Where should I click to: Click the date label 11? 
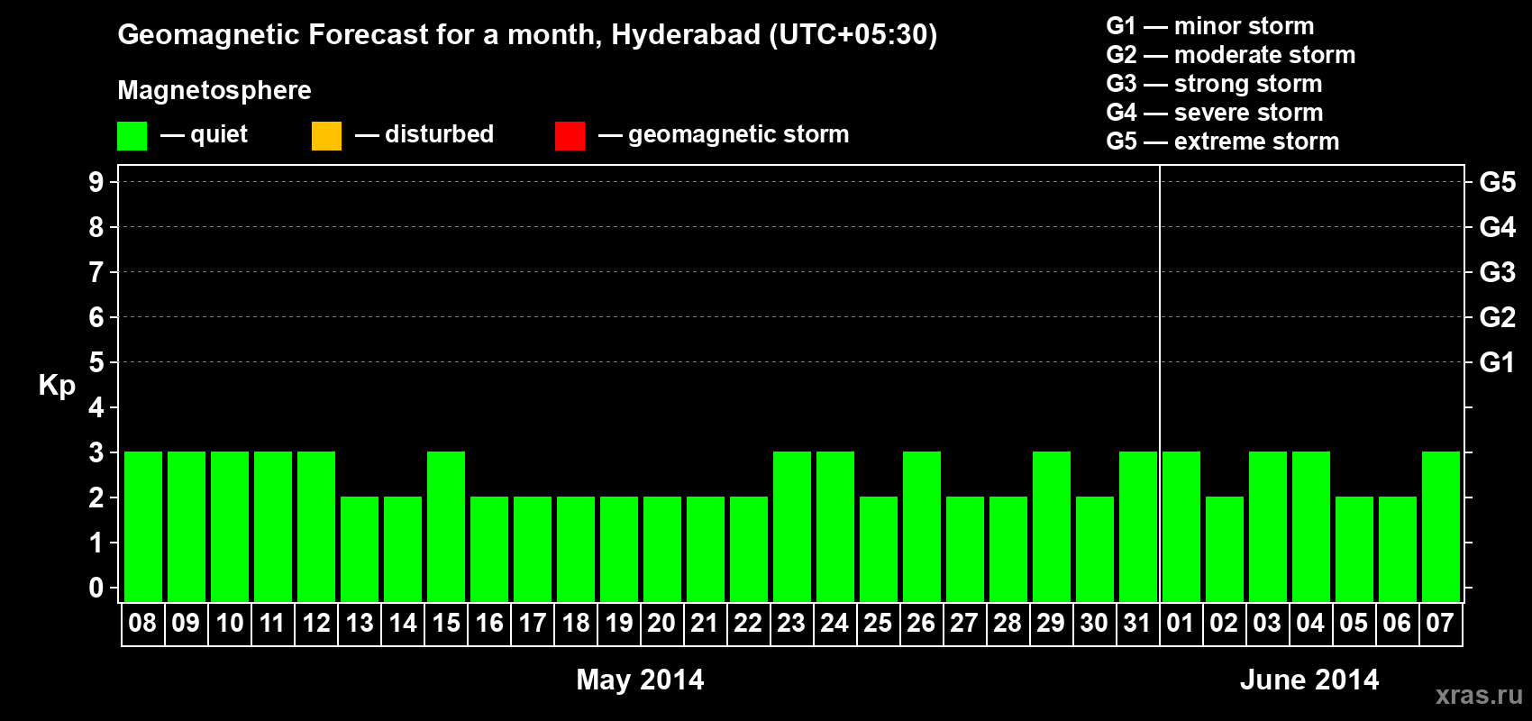pyautogui.click(x=272, y=623)
